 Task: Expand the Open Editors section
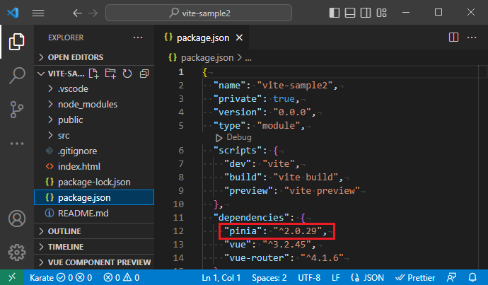94,57
